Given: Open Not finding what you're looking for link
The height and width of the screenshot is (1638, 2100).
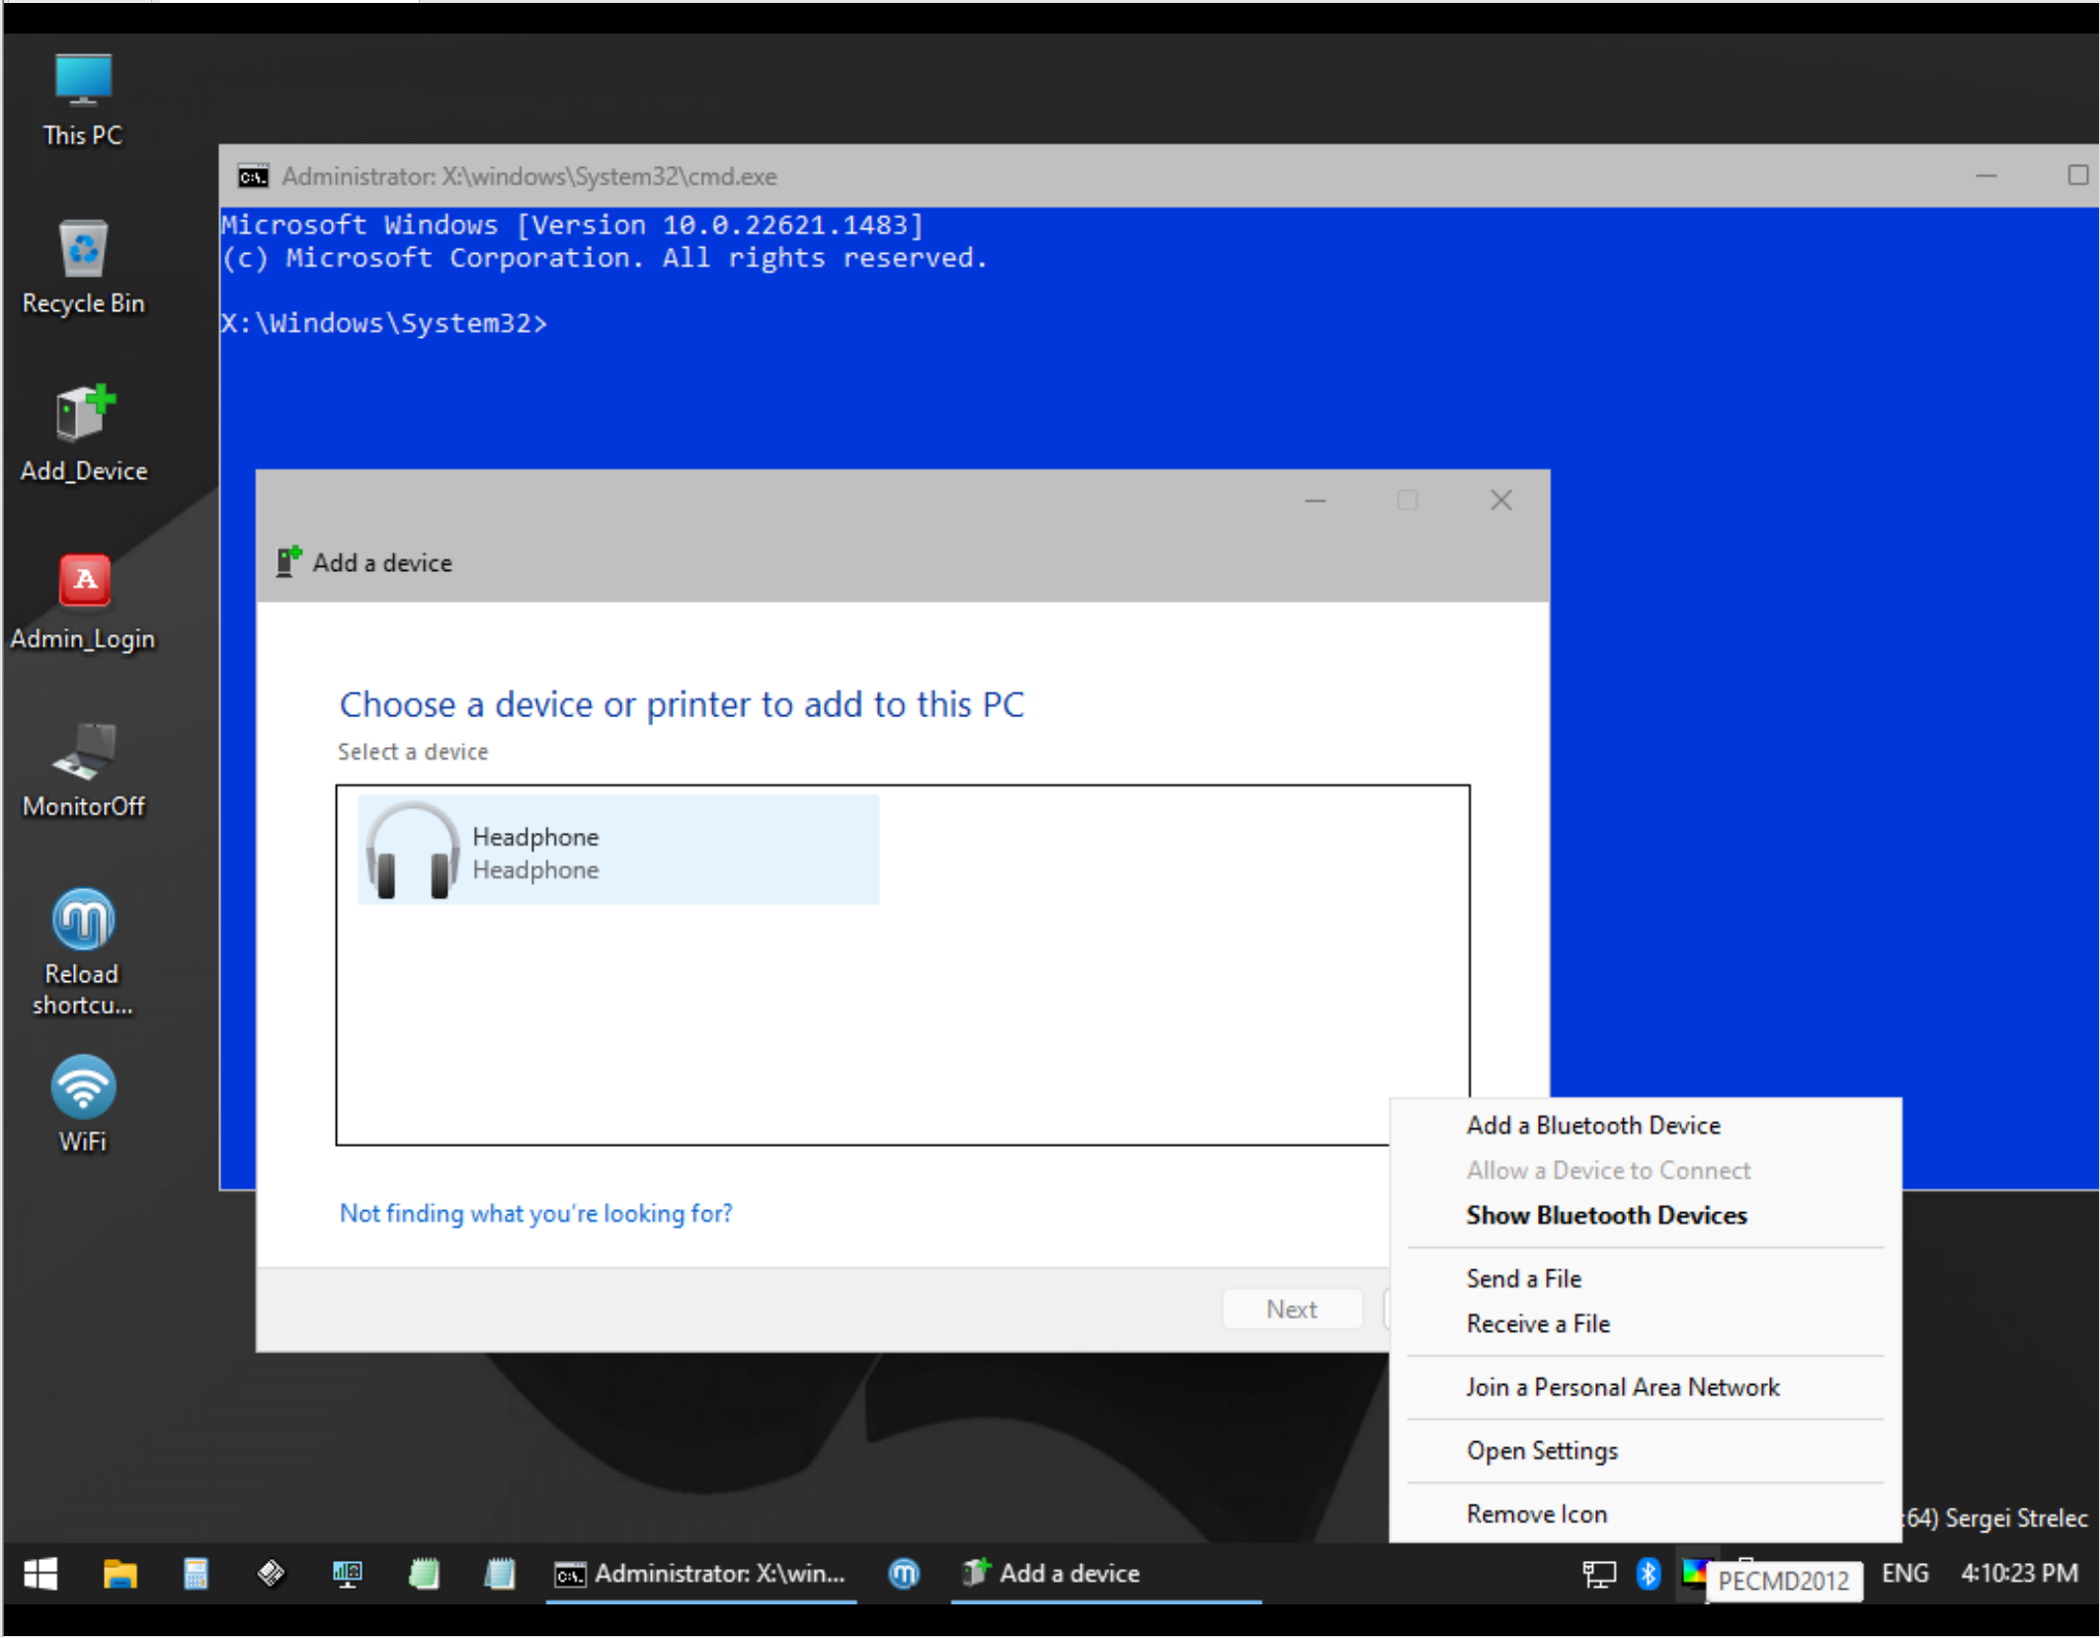Looking at the screenshot, I should [535, 1213].
